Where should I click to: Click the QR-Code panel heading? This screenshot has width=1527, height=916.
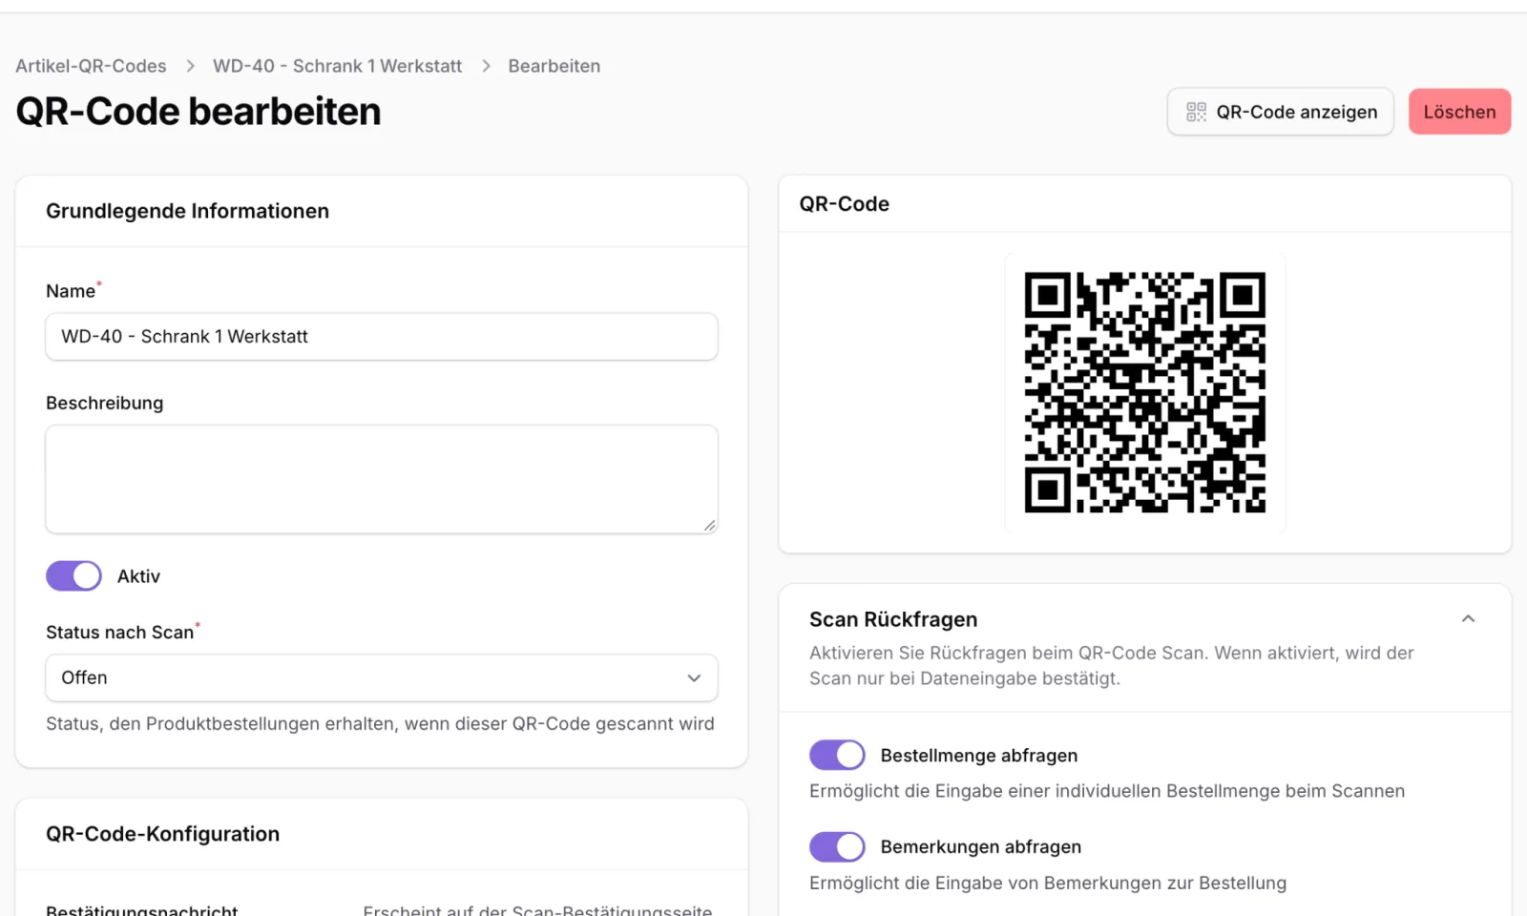pos(845,204)
